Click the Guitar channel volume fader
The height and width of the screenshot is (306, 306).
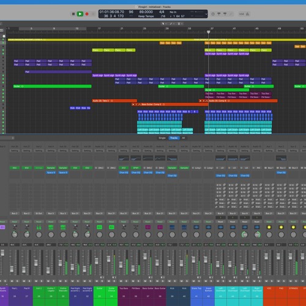97,261
